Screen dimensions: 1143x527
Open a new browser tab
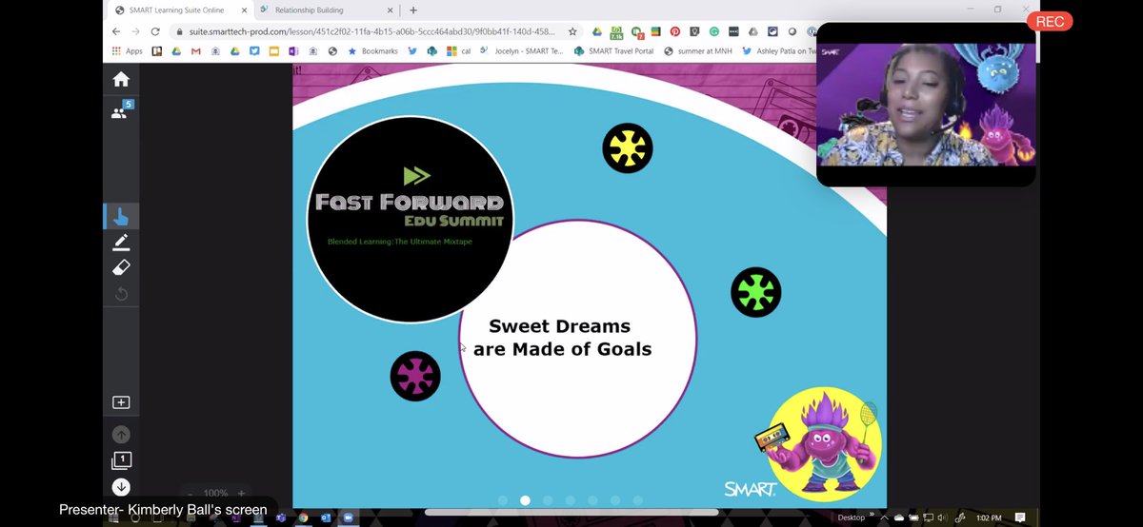click(x=413, y=10)
